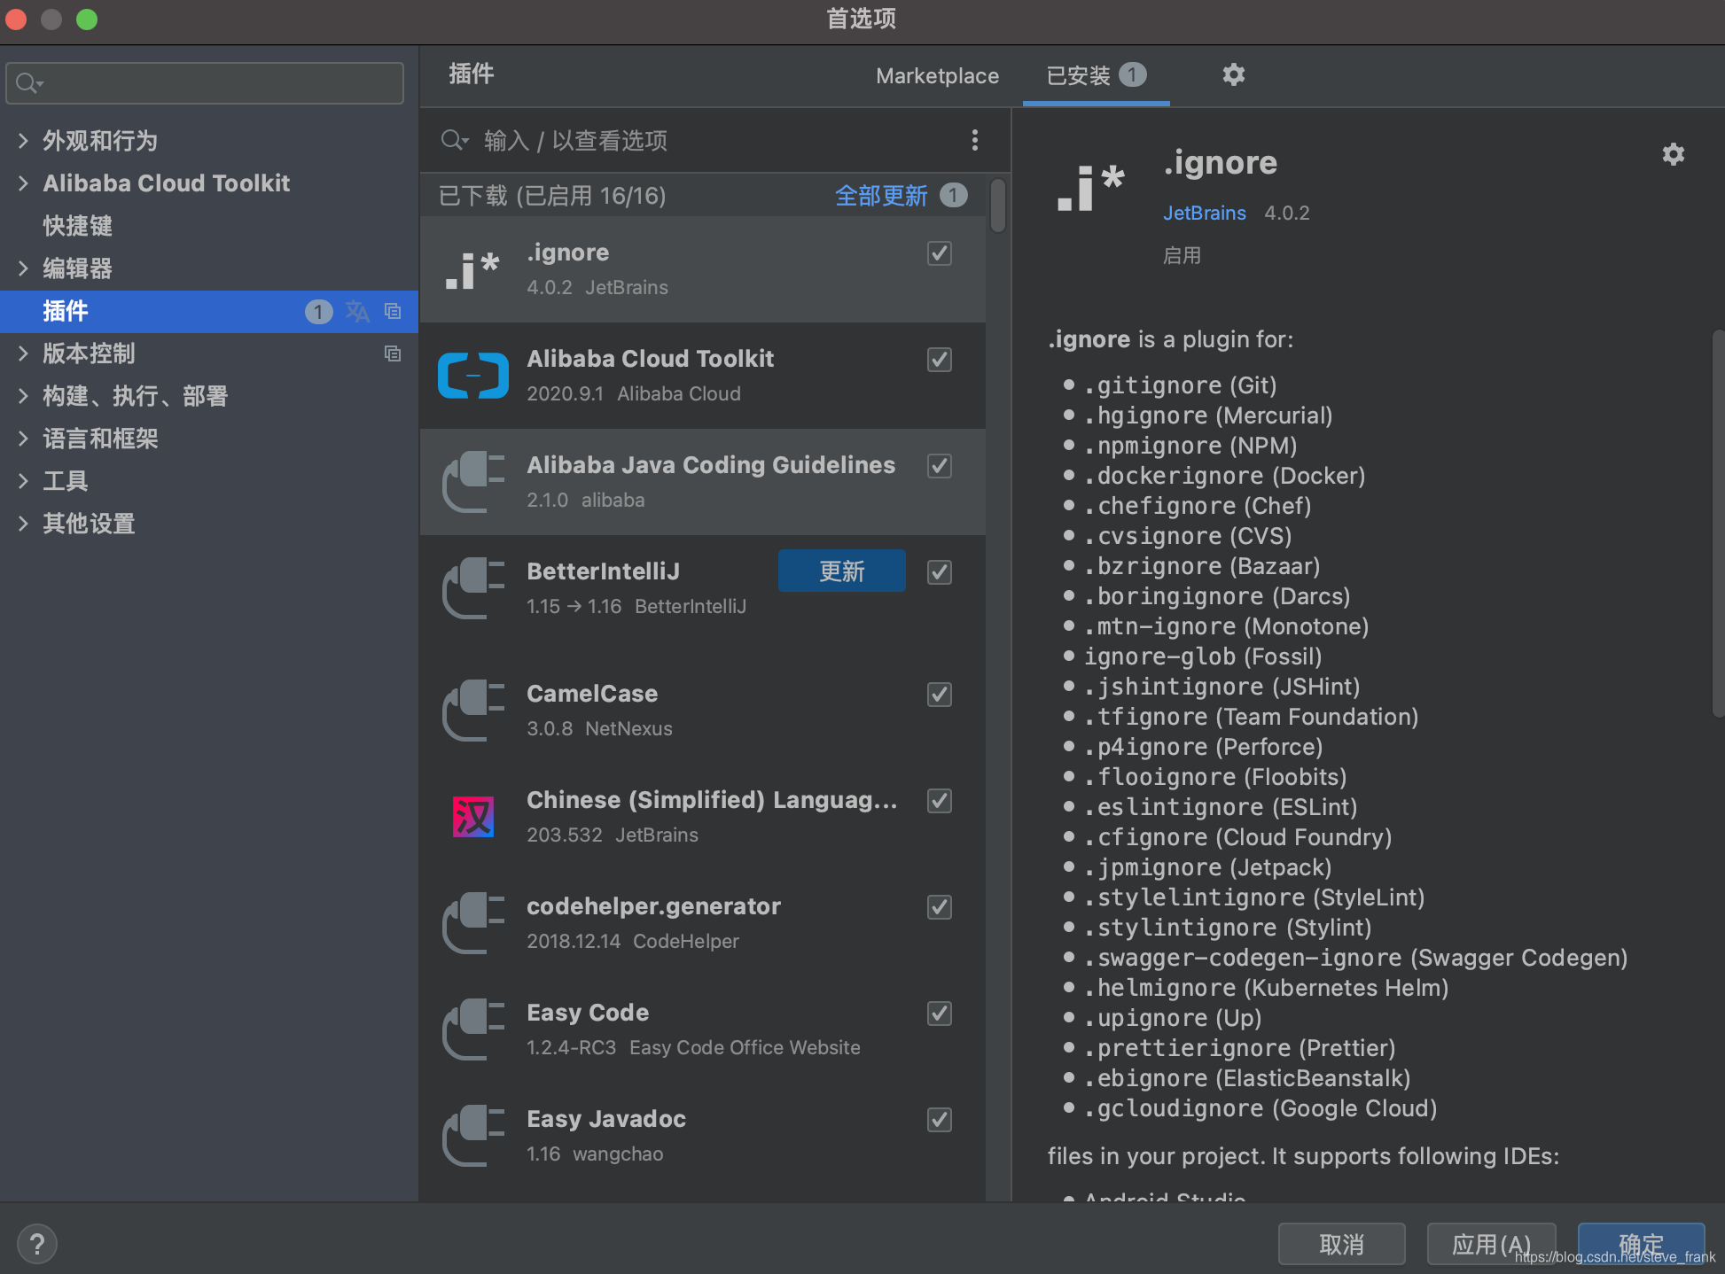Switch to Marketplace tab
Image resolution: width=1725 pixels, height=1274 pixels.
pyautogui.click(x=937, y=75)
